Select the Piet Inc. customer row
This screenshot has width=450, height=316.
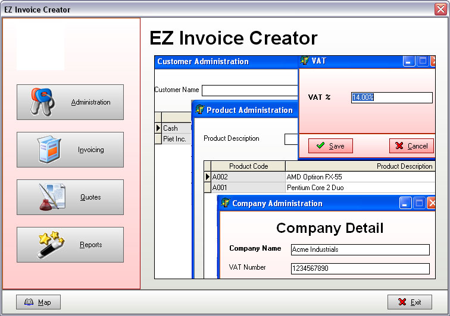175,139
